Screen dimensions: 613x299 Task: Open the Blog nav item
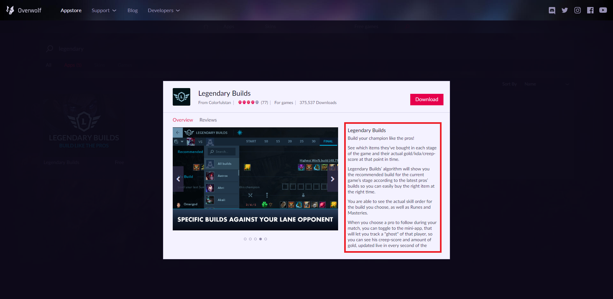pos(132,11)
